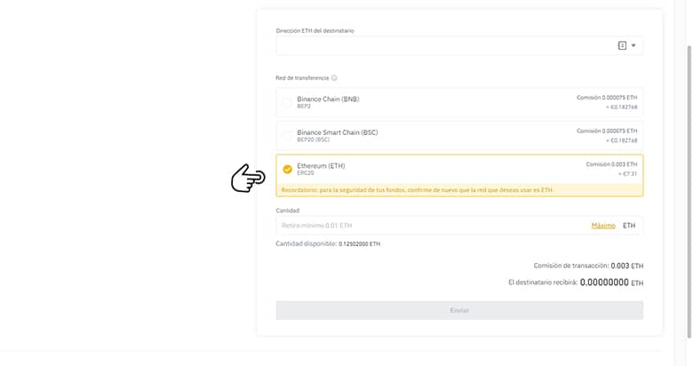
Task: Select the Binance Smart Chain (BSC) radio button
Action: click(287, 135)
